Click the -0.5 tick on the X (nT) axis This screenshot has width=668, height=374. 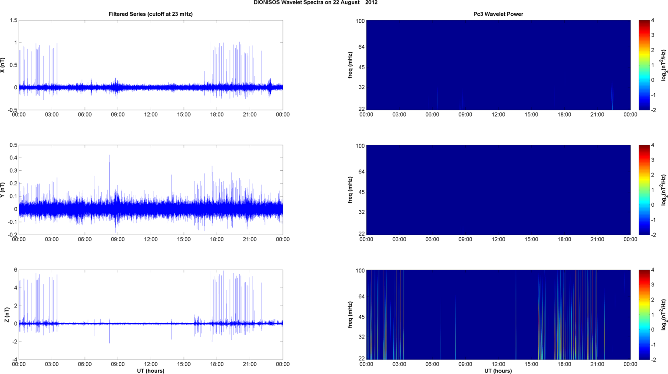(x=12, y=110)
